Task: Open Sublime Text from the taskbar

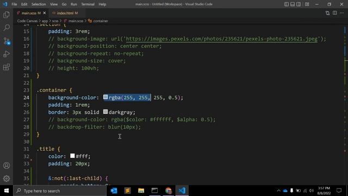Action: pyautogui.click(x=127, y=191)
